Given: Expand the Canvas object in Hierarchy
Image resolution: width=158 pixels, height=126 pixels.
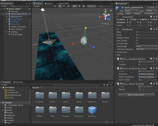Looking at the screenshot, I should click(7, 11).
